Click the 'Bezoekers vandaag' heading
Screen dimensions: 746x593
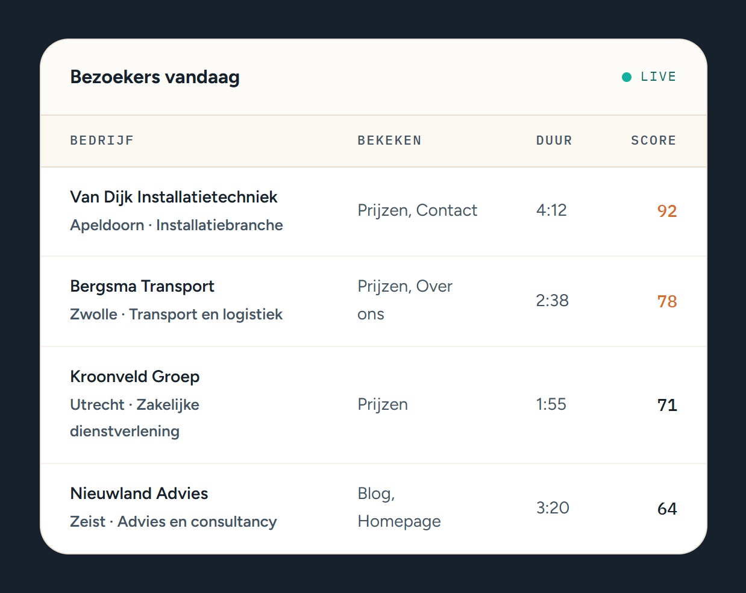(x=155, y=77)
